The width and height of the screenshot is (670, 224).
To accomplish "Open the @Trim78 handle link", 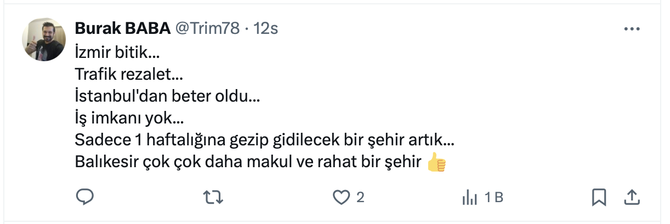I will point(207,28).
